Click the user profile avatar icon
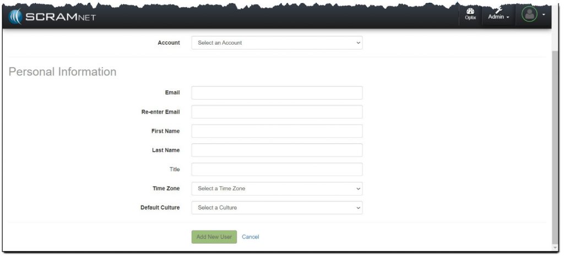The image size is (564, 259). (x=529, y=14)
